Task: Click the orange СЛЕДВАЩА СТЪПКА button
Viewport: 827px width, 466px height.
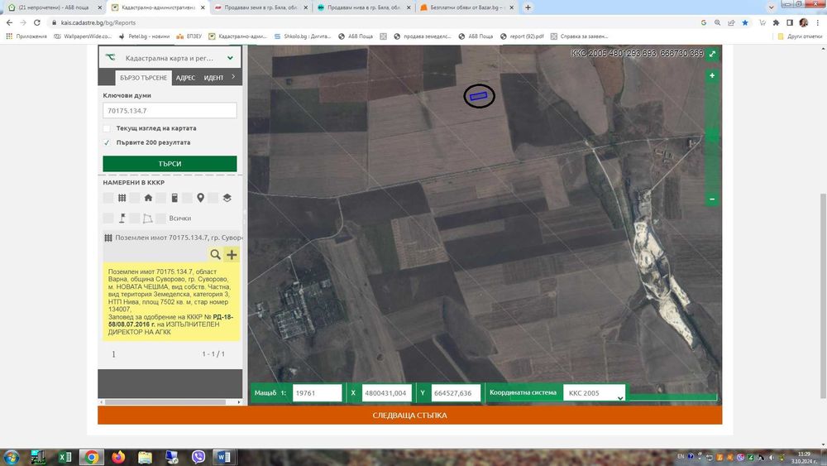Action: pyautogui.click(x=410, y=416)
